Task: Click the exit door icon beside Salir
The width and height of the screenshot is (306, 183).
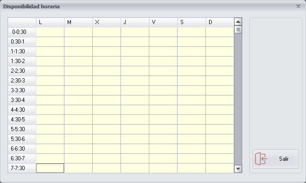Action: point(261,159)
